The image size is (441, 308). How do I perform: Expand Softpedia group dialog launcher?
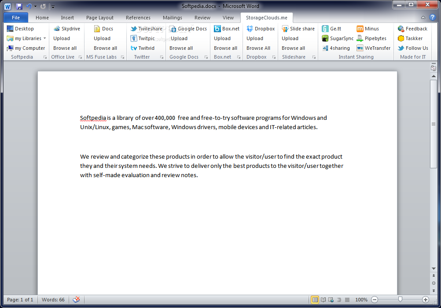click(45, 57)
